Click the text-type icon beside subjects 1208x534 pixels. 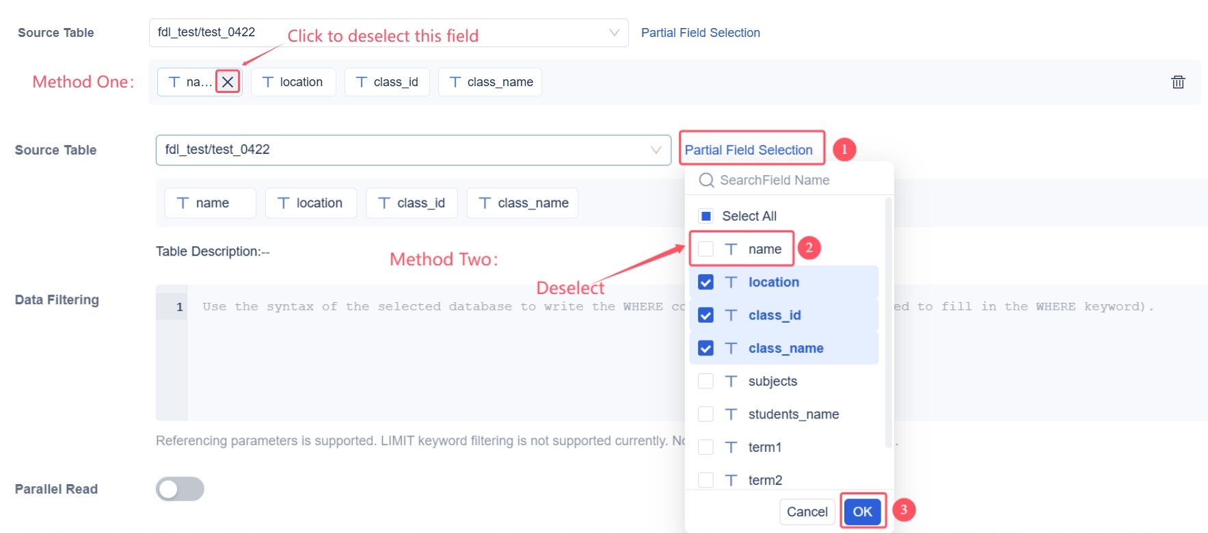tap(731, 382)
